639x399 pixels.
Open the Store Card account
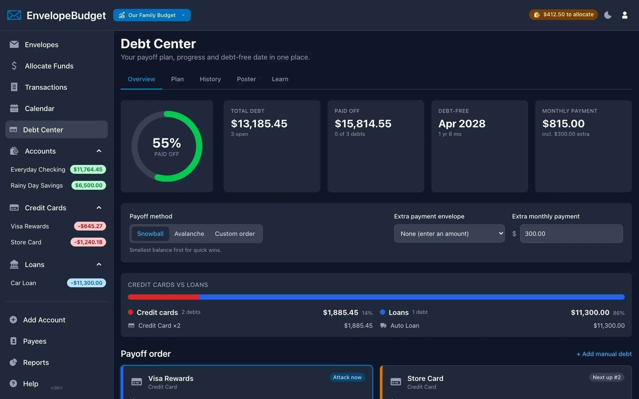click(x=58, y=242)
